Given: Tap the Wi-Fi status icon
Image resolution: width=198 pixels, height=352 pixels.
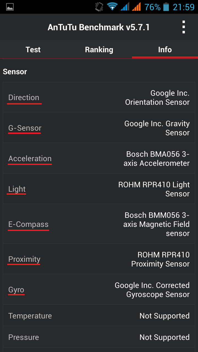Looking at the screenshot, I should click(113, 7).
